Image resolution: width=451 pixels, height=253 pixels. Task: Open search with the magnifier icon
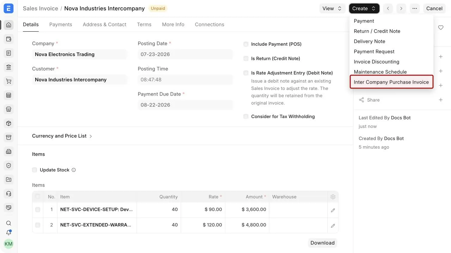click(x=9, y=223)
